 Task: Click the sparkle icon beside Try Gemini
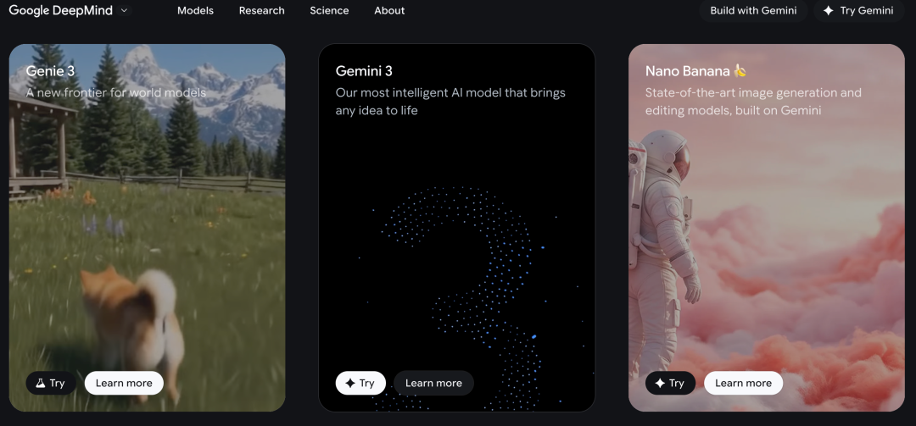click(829, 10)
